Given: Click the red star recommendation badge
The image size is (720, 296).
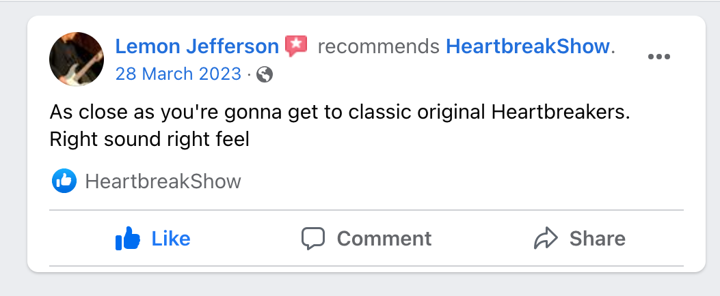Looking at the screenshot, I should point(296,46).
